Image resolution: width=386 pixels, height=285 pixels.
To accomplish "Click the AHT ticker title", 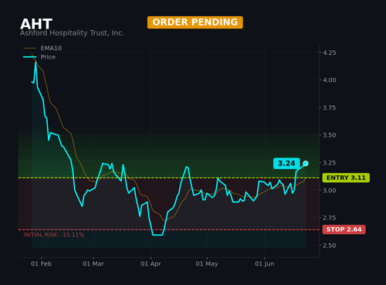I will coord(36,24).
